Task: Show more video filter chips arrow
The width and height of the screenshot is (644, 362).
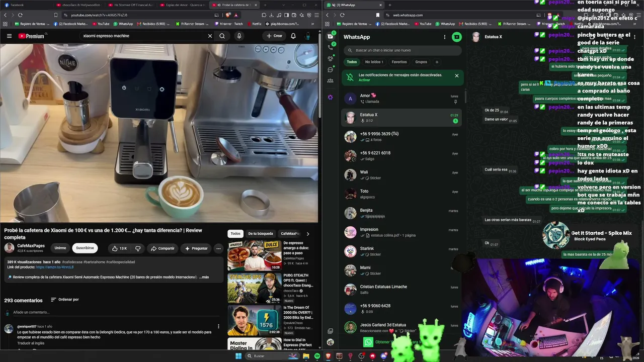Action: tap(308, 234)
